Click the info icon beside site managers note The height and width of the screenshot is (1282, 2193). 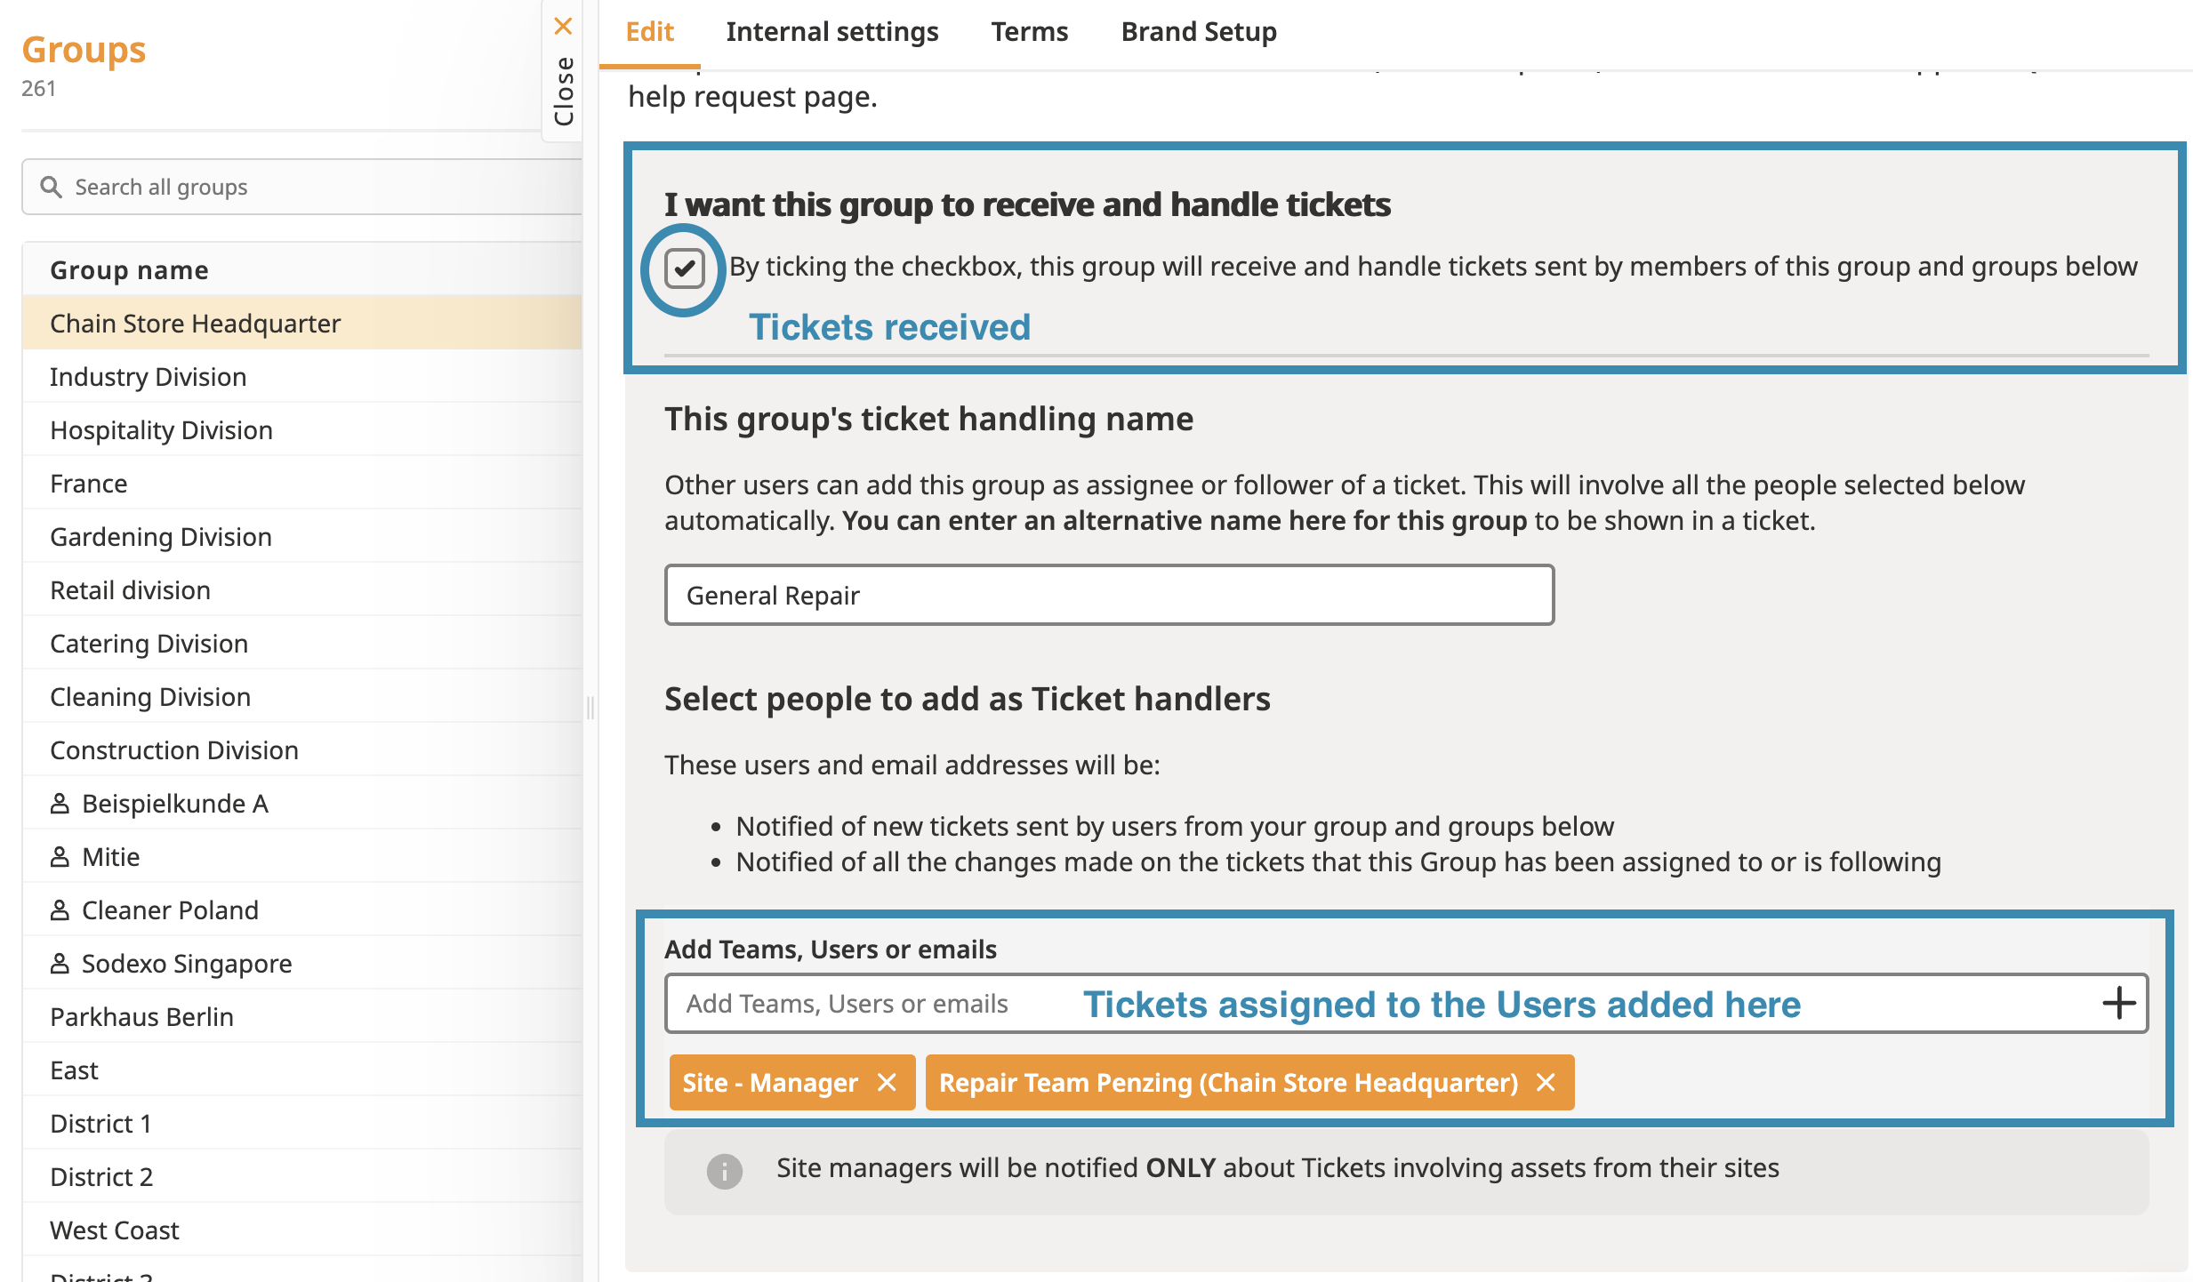[724, 1170]
